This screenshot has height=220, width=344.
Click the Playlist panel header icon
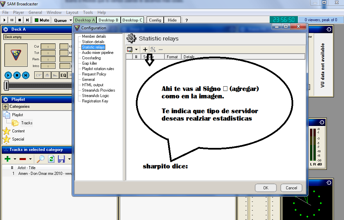point(6,99)
